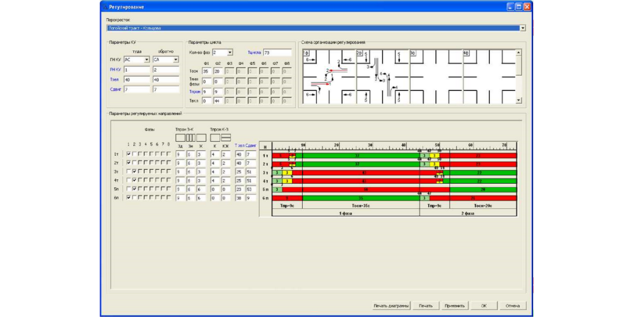
Task: Open the Кол-во фаз dropdown
Action: click(230, 53)
